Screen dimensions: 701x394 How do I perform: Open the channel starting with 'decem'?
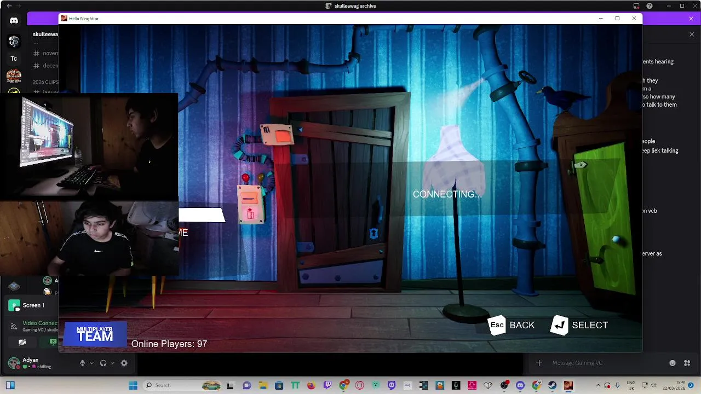(45, 66)
